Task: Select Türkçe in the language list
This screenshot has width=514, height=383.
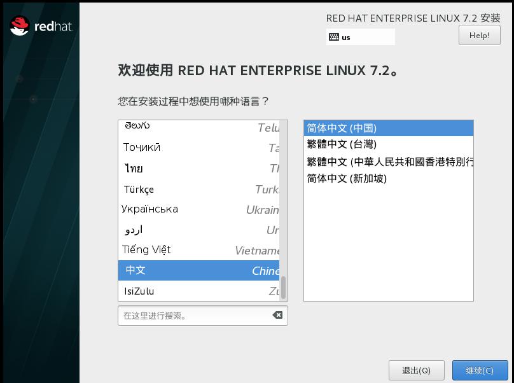Action: (198, 190)
